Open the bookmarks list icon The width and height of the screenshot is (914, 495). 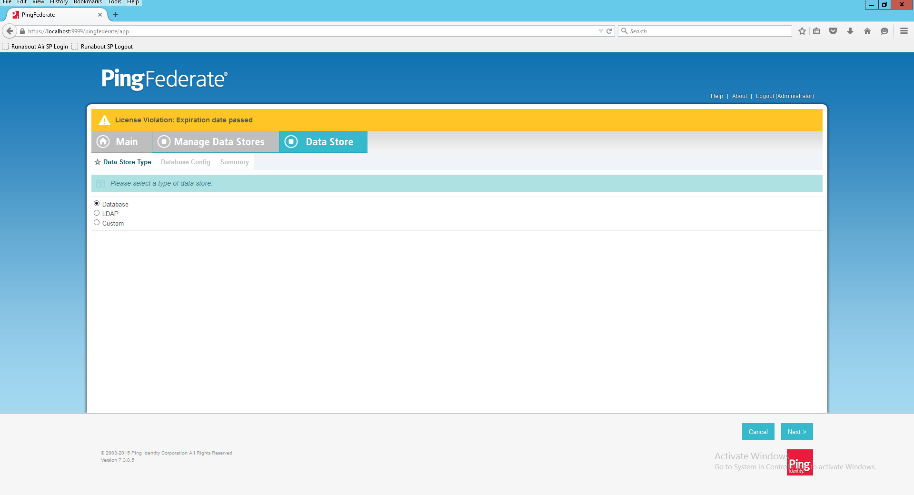click(816, 31)
